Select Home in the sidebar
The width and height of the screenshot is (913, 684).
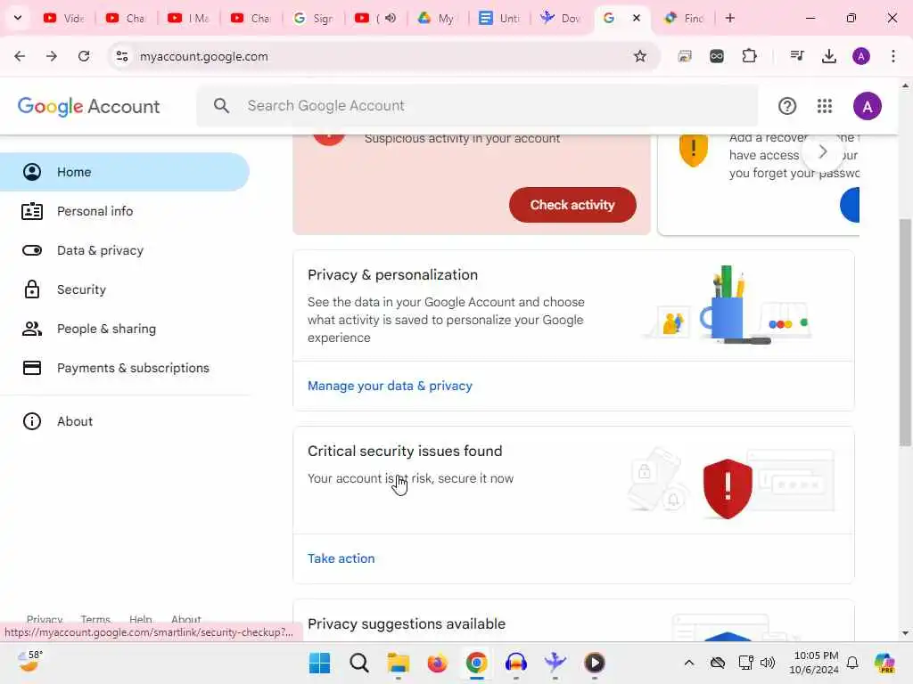125,172
